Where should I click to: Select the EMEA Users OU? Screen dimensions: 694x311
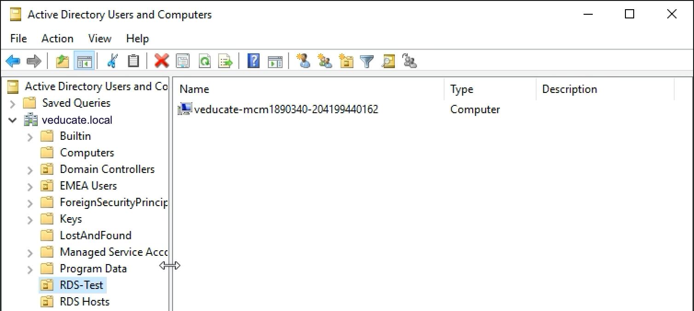[88, 186]
